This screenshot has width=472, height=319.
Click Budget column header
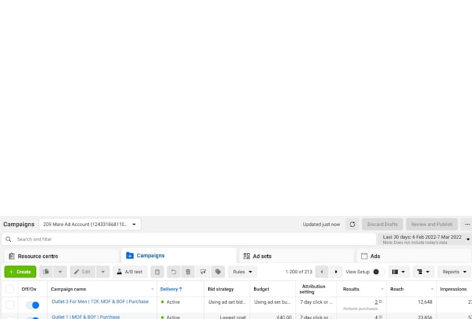pos(261,289)
